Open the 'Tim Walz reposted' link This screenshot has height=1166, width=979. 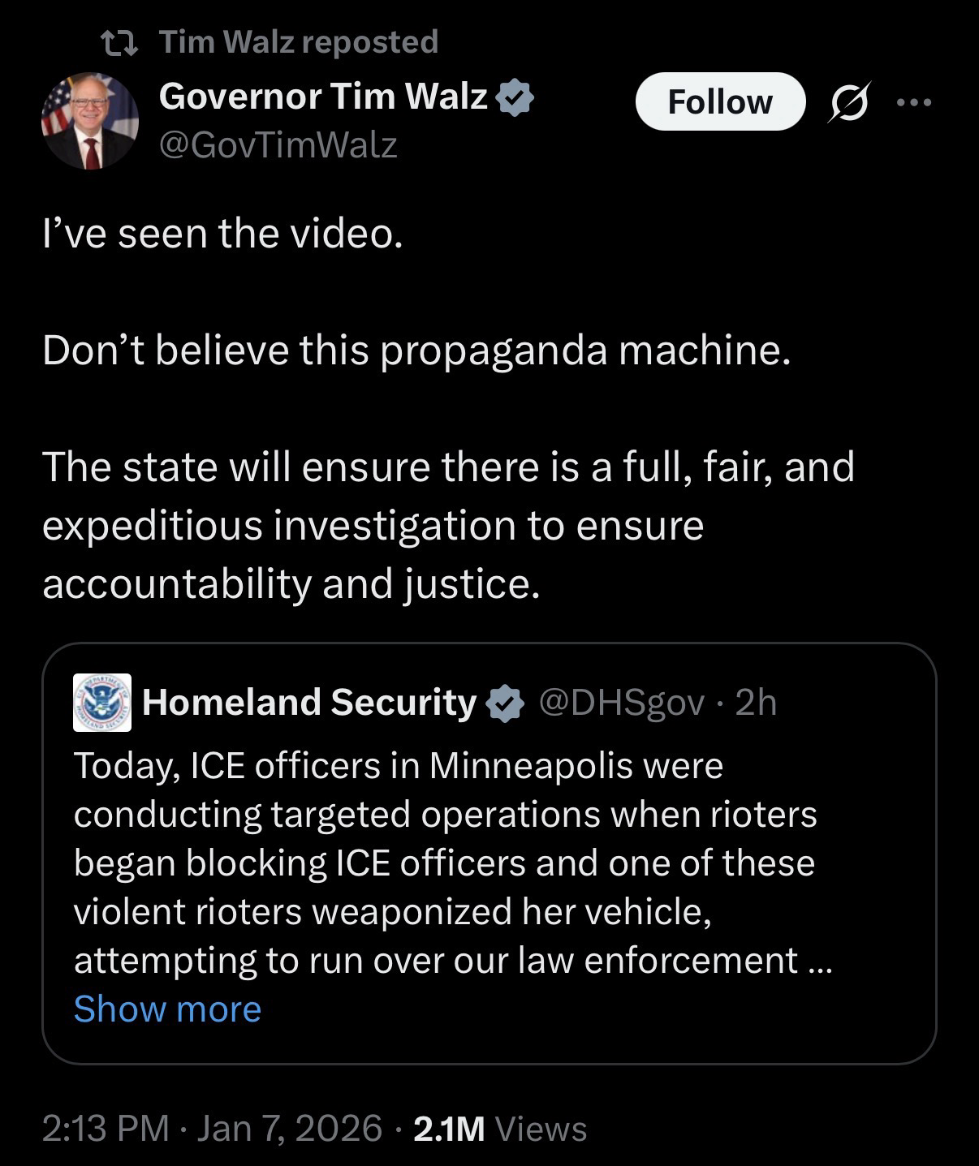pos(298,41)
